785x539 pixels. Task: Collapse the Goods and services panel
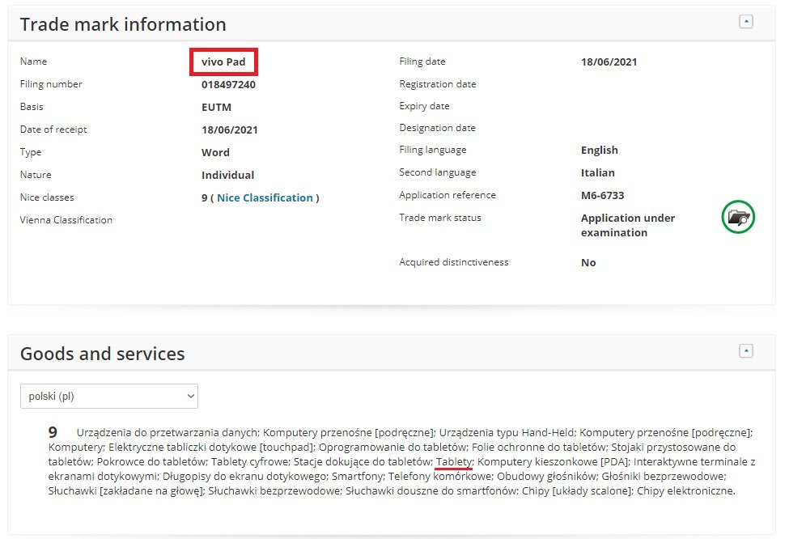pos(746,350)
